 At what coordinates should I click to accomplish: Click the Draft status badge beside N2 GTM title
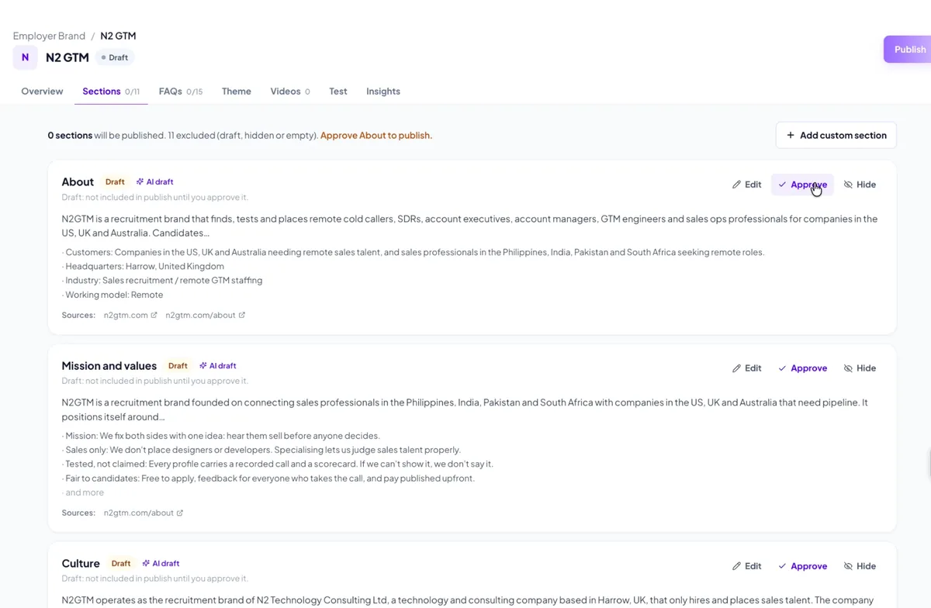click(115, 57)
